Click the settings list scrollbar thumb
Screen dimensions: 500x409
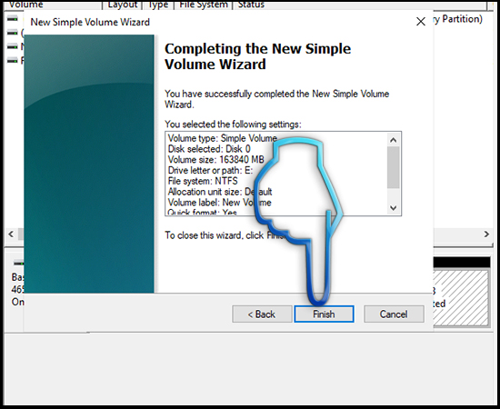click(x=393, y=167)
